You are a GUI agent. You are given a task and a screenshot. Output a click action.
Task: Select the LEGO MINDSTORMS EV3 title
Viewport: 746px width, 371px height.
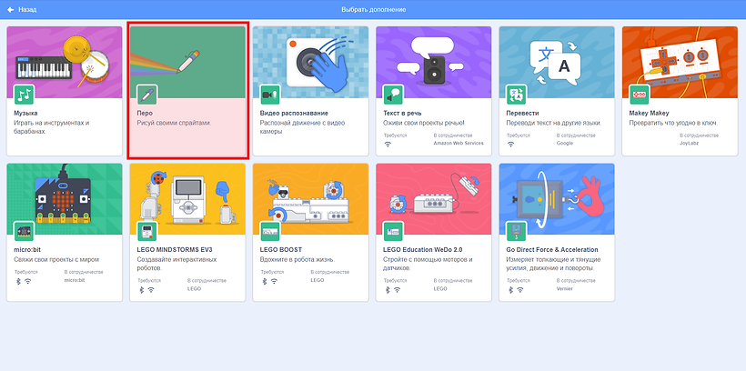pos(175,250)
